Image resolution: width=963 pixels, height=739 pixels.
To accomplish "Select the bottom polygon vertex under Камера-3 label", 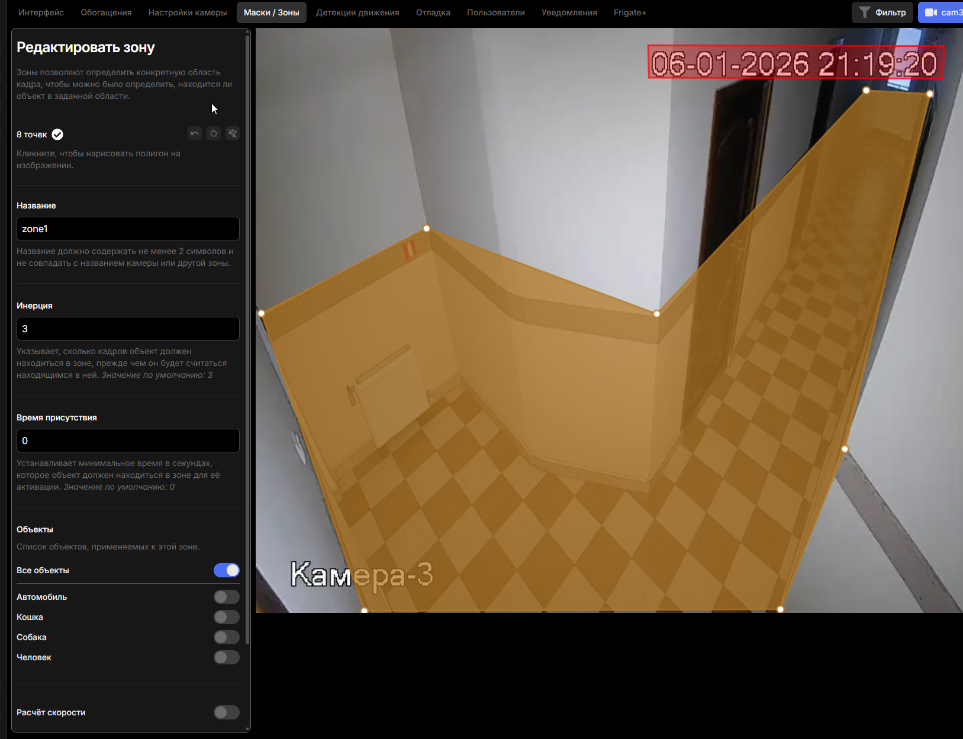I will pos(365,610).
